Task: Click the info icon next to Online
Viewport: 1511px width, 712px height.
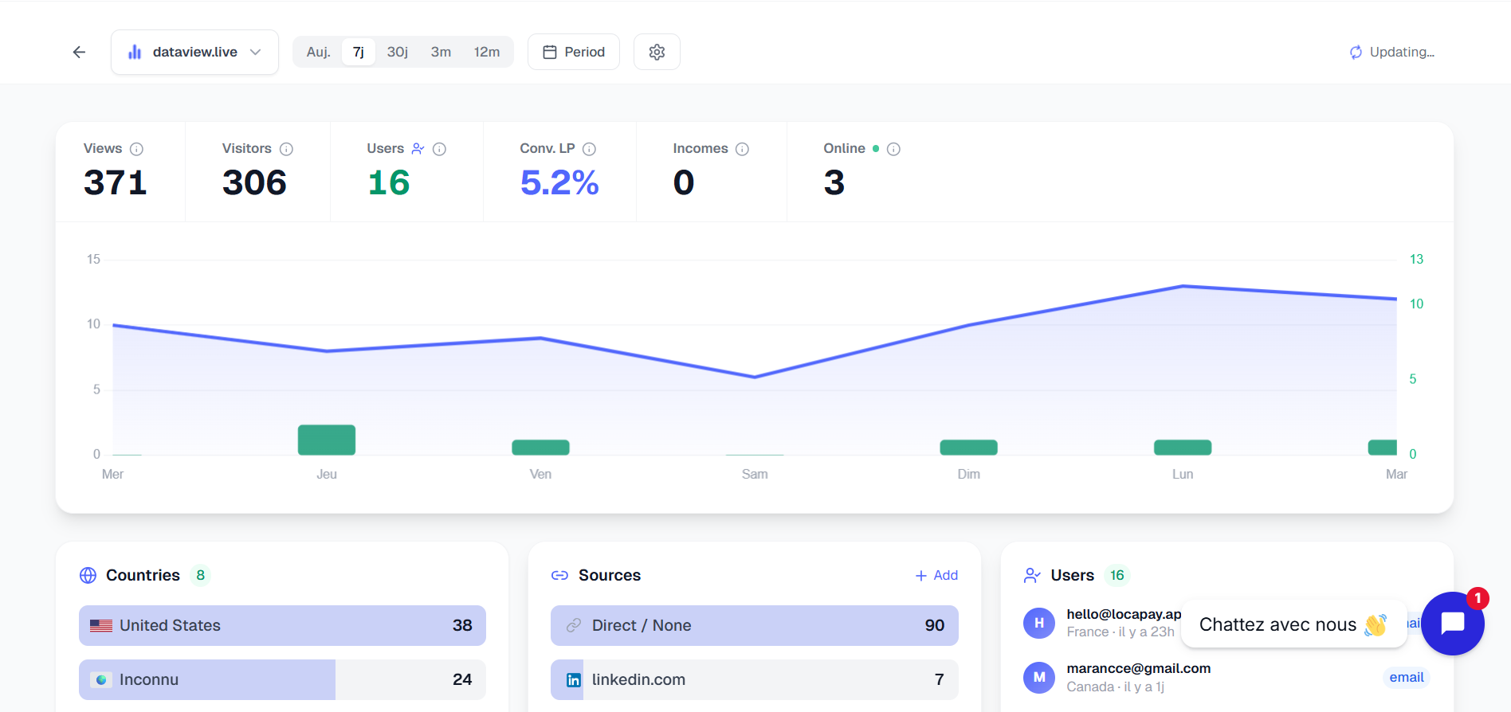Action: pos(893,149)
